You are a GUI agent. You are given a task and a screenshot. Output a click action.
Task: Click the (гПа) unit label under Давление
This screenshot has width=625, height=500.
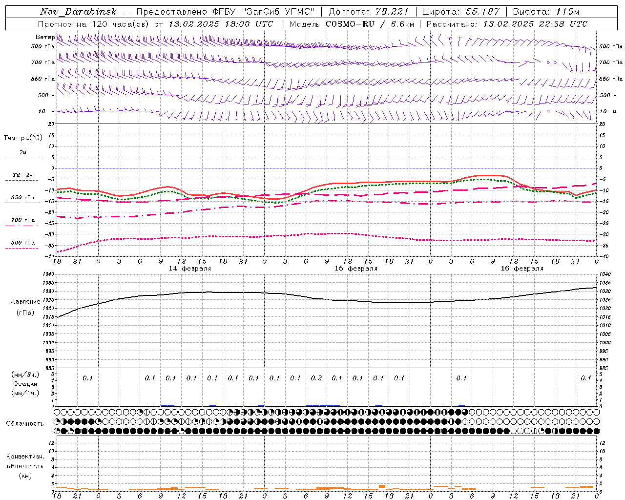pyautogui.click(x=25, y=313)
